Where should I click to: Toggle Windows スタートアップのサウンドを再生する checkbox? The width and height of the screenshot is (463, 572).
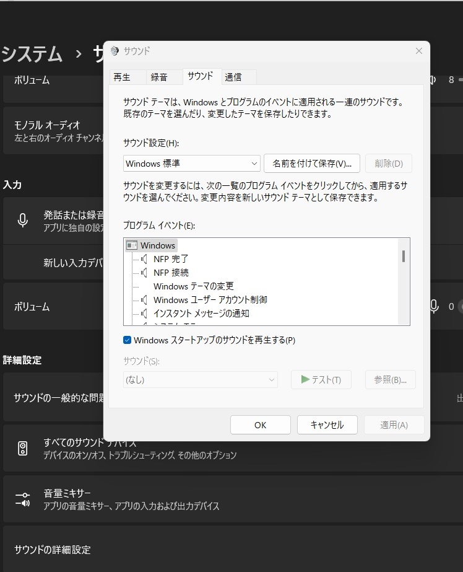click(127, 340)
